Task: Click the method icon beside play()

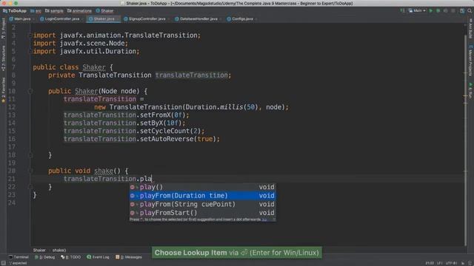Action: click(133, 187)
